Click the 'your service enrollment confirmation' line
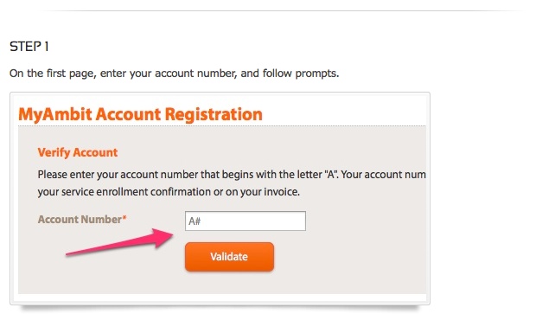The image size is (542, 314). pyautogui.click(x=169, y=191)
